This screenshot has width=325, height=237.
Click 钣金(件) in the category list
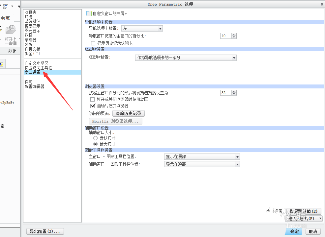click(x=32, y=54)
